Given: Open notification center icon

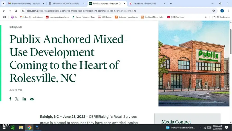Looking at the screenshot, I should point(226,128).
